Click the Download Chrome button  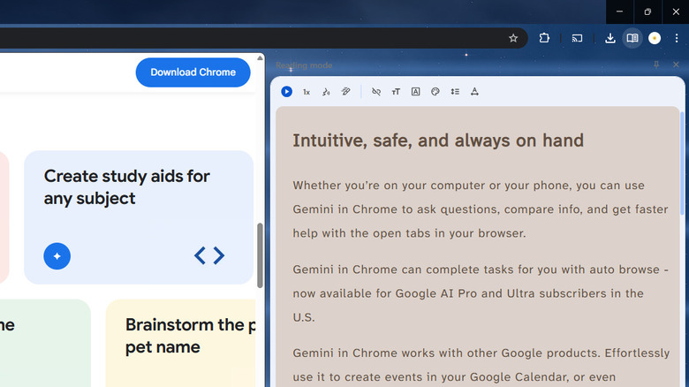(x=193, y=72)
